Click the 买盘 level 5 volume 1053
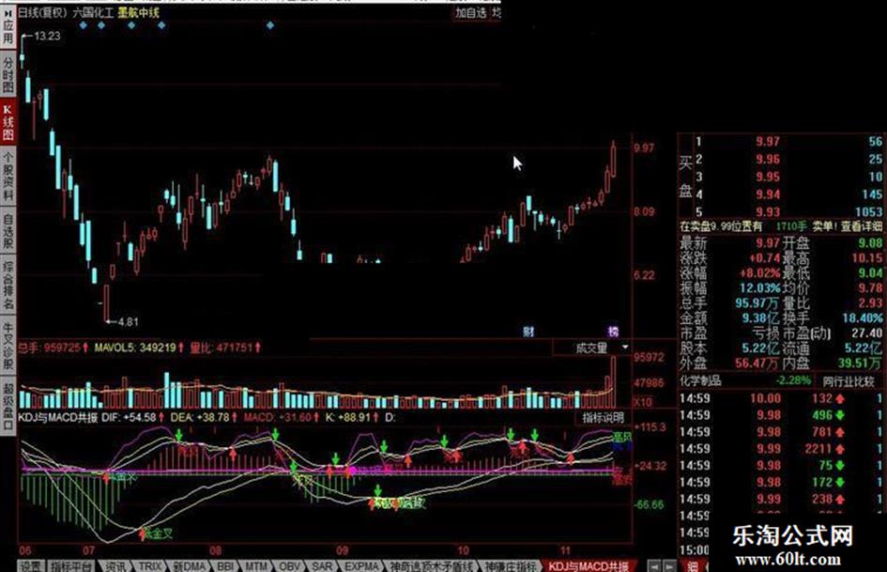 [x=869, y=212]
